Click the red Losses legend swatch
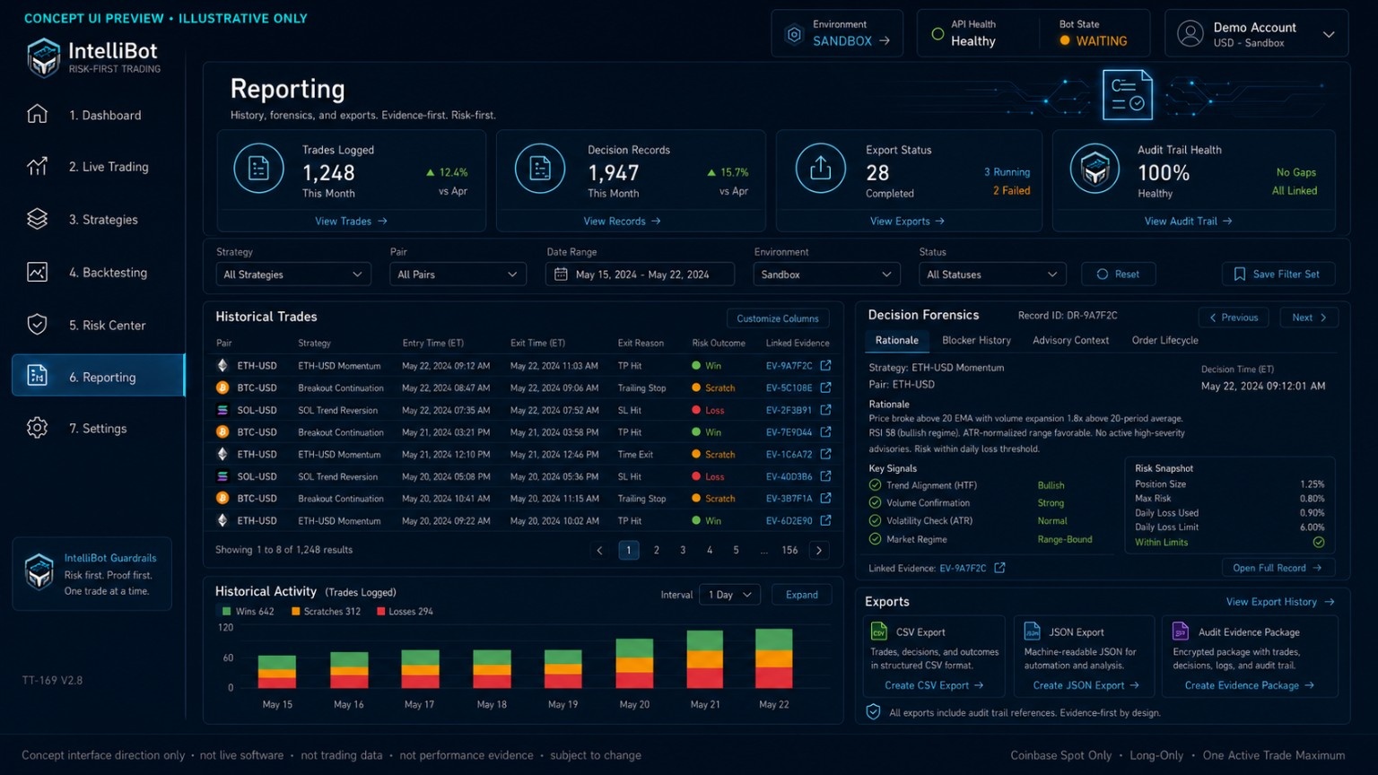 pos(380,612)
